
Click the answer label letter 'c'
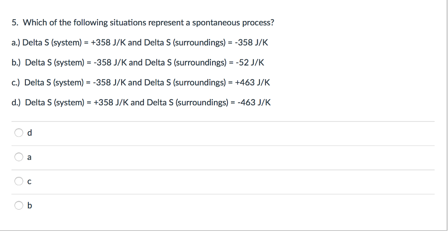[29, 182]
